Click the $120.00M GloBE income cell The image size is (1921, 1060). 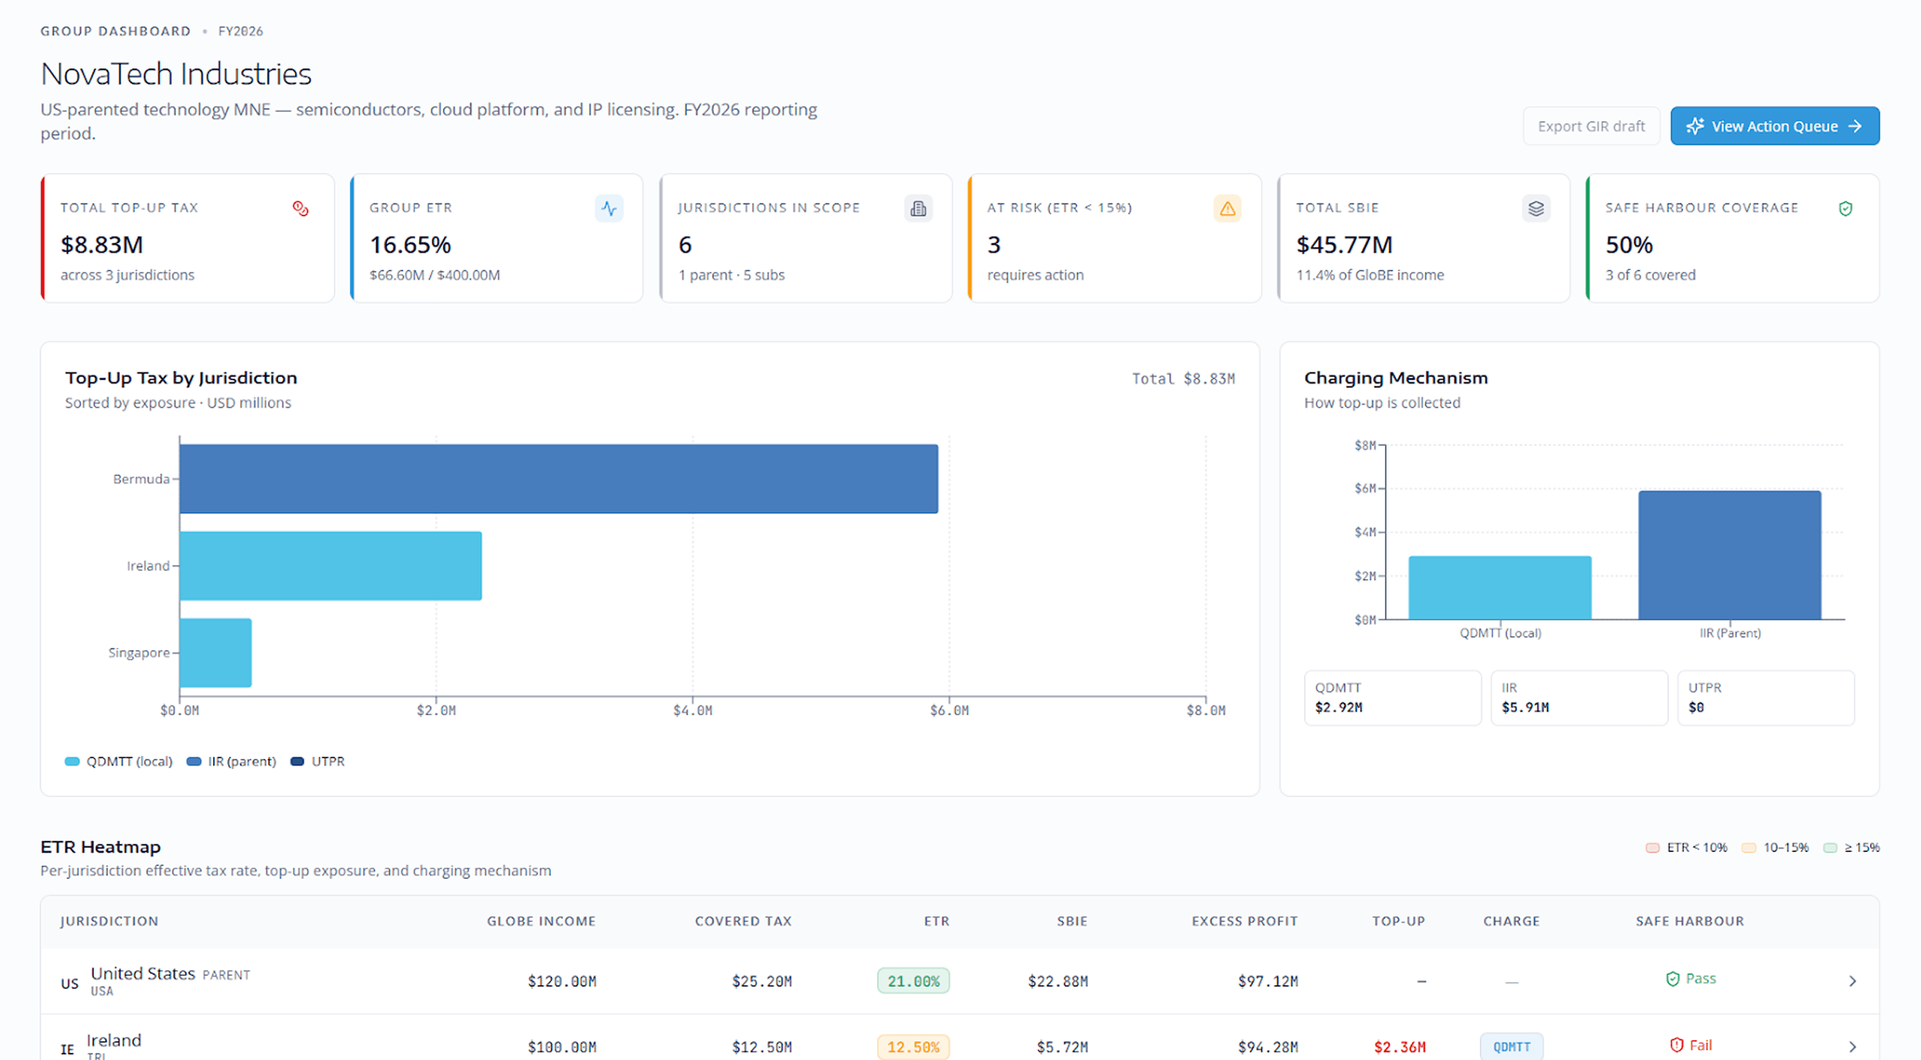pos(562,981)
